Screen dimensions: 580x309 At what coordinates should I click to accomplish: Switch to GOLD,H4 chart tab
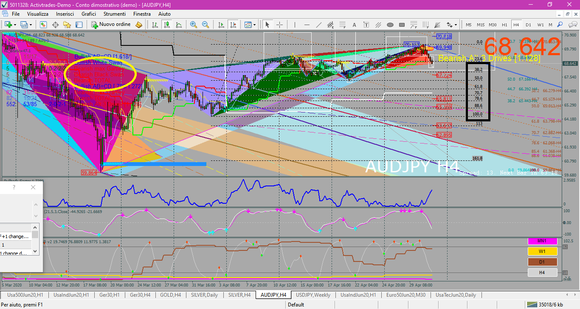coord(170,295)
